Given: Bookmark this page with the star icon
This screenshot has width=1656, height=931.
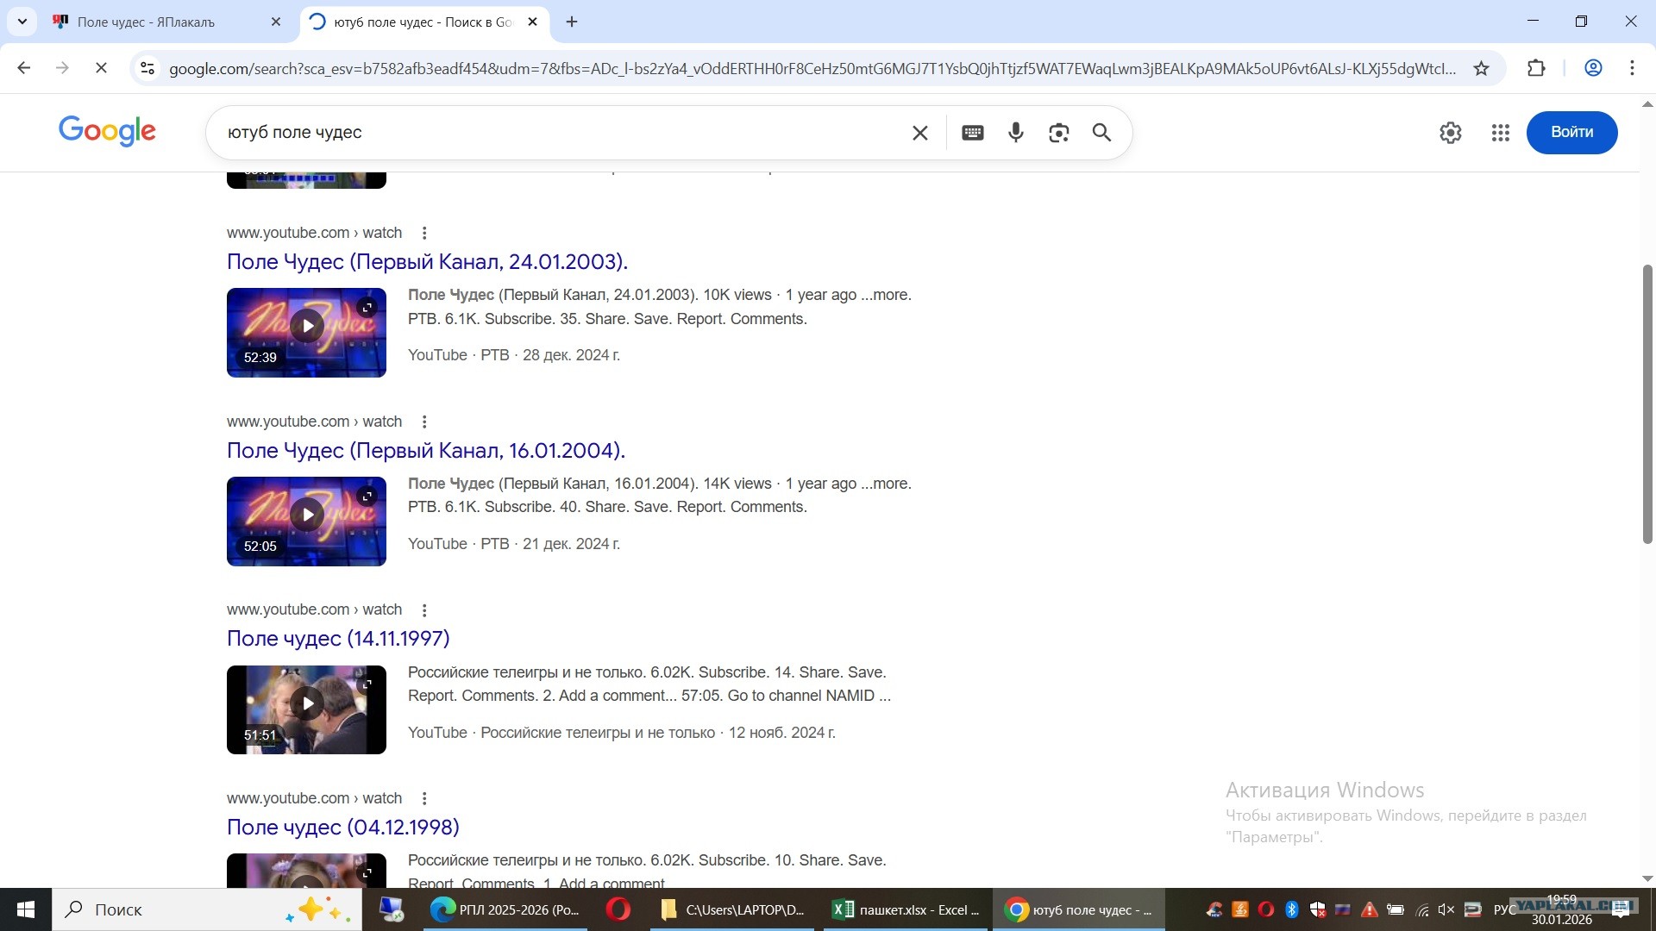Looking at the screenshot, I should [x=1481, y=68].
